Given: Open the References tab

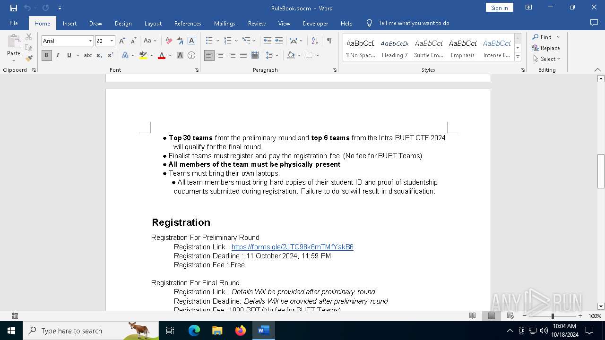Looking at the screenshot, I should (x=188, y=23).
